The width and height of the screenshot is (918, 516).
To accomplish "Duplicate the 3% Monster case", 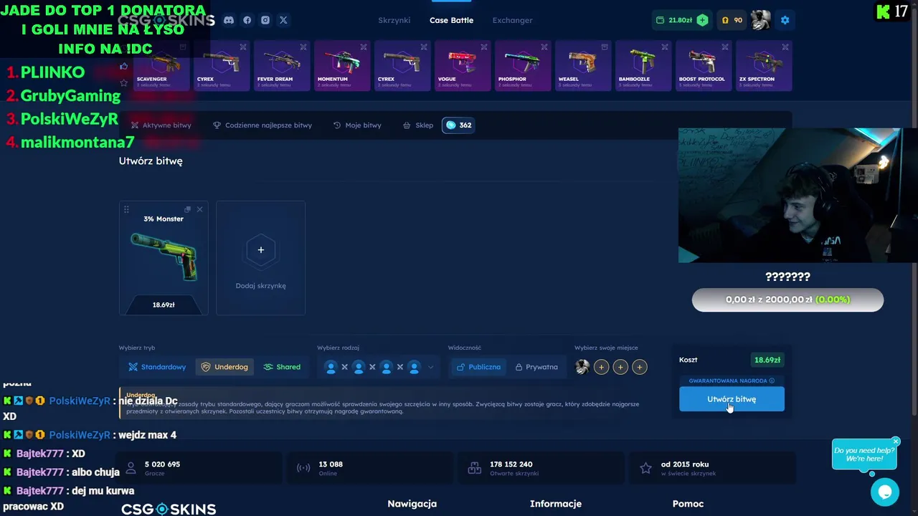I will click(188, 209).
